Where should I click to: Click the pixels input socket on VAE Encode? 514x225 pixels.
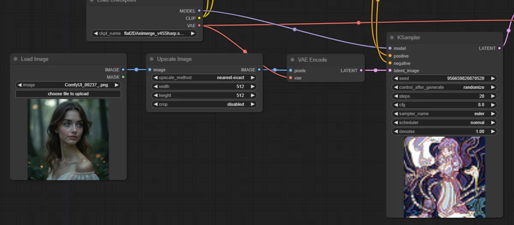point(290,70)
